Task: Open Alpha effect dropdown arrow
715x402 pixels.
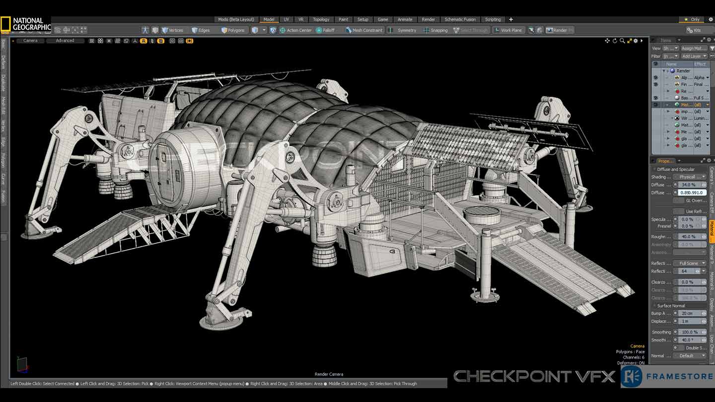Action: tap(708, 78)
